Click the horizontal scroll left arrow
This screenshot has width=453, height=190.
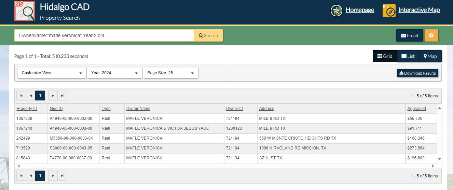tap(18, 166)
